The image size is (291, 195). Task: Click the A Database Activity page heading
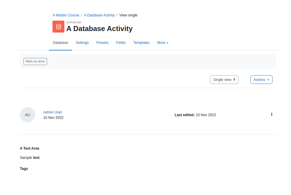(100, 29)
